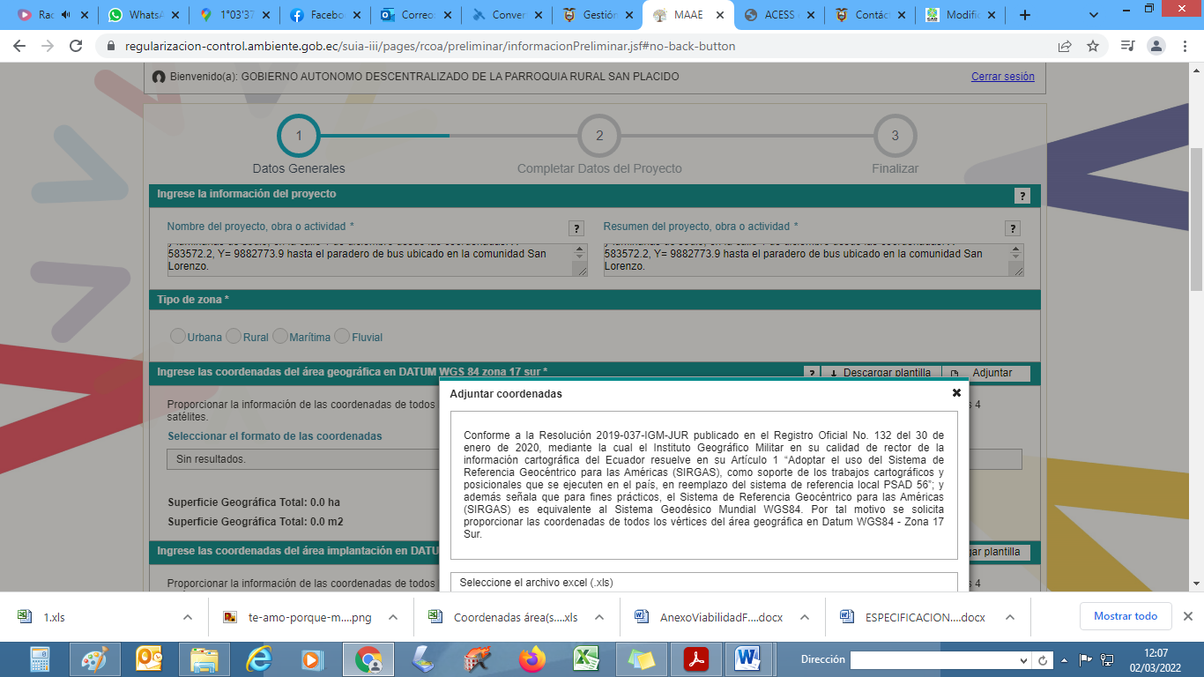Viewport: 1204px width, 677px height.
Task: Expand options for downloaded 1.xls file
Action: tap(187, 617)
